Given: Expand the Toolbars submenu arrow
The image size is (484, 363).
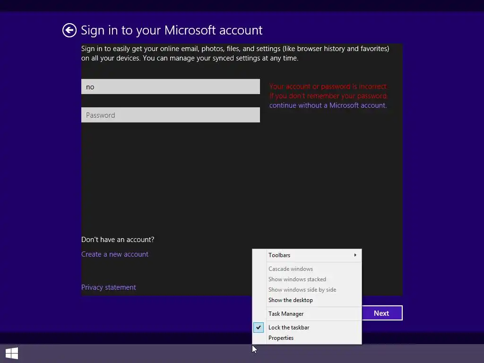Looking at the screenshot, I should pos(355,255).
